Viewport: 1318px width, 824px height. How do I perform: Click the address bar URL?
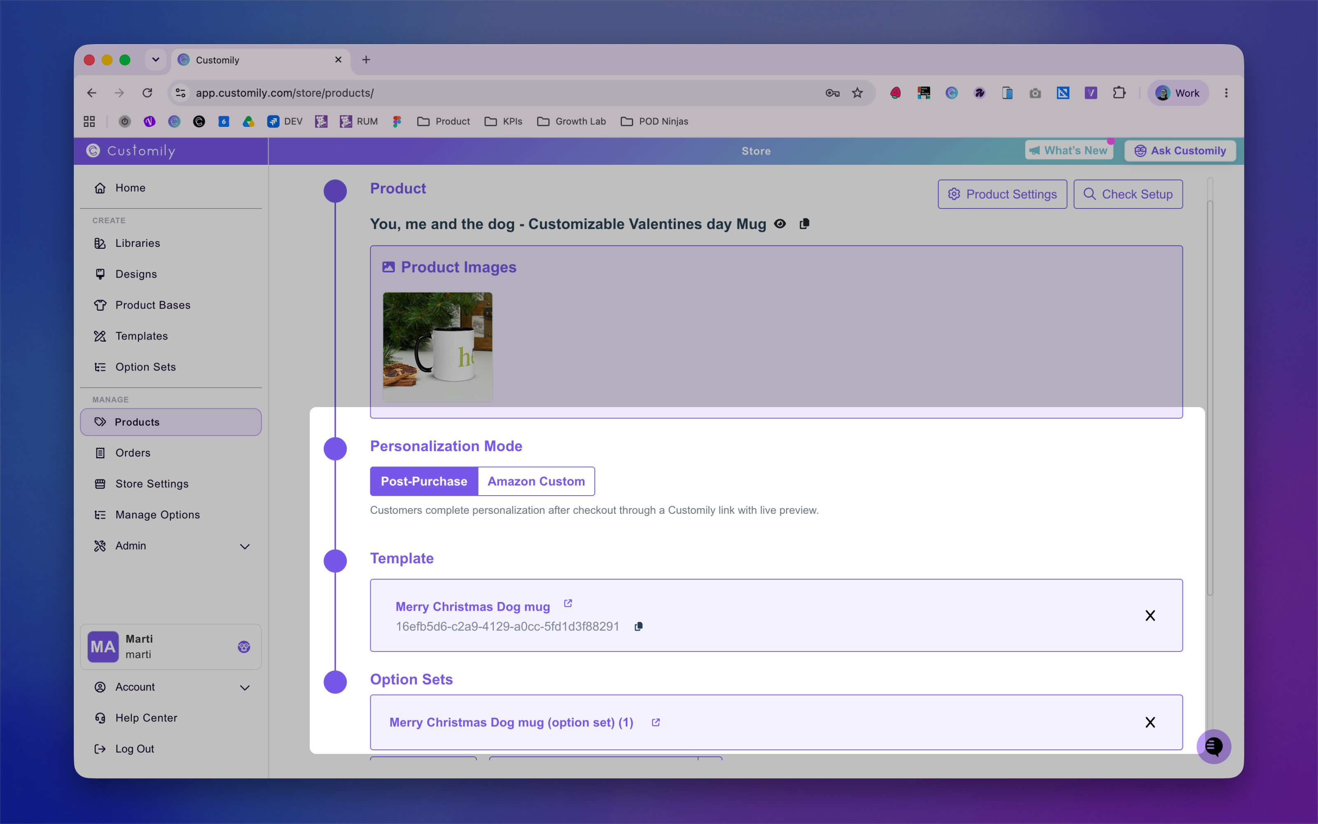(285, 93)
